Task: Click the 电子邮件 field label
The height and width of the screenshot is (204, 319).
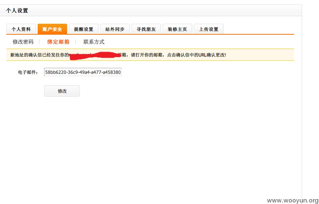Action: tap(28, 72)
